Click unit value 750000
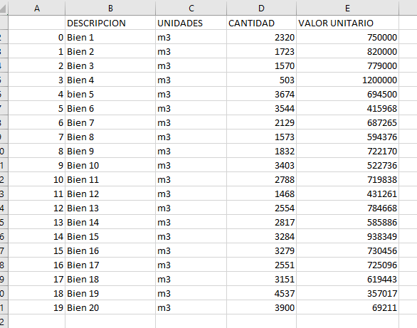This screenshot has height=328, width=417. point(347,37)
